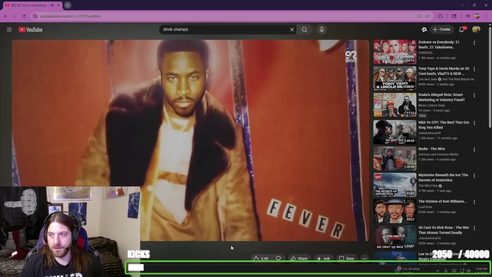Like the video (2.4K)
The width and height of the screenshot is (492, 277).
[261, 259]
